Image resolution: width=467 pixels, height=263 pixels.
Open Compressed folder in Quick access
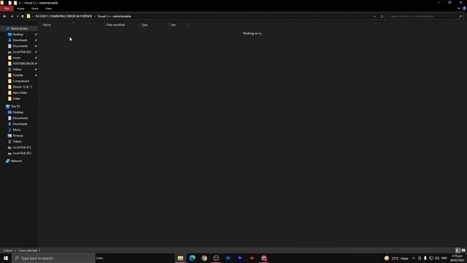20,81
